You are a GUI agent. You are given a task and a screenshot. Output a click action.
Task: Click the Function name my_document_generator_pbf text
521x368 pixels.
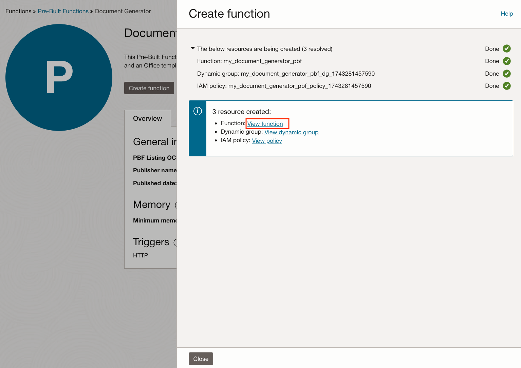click(x=249, y=61)
